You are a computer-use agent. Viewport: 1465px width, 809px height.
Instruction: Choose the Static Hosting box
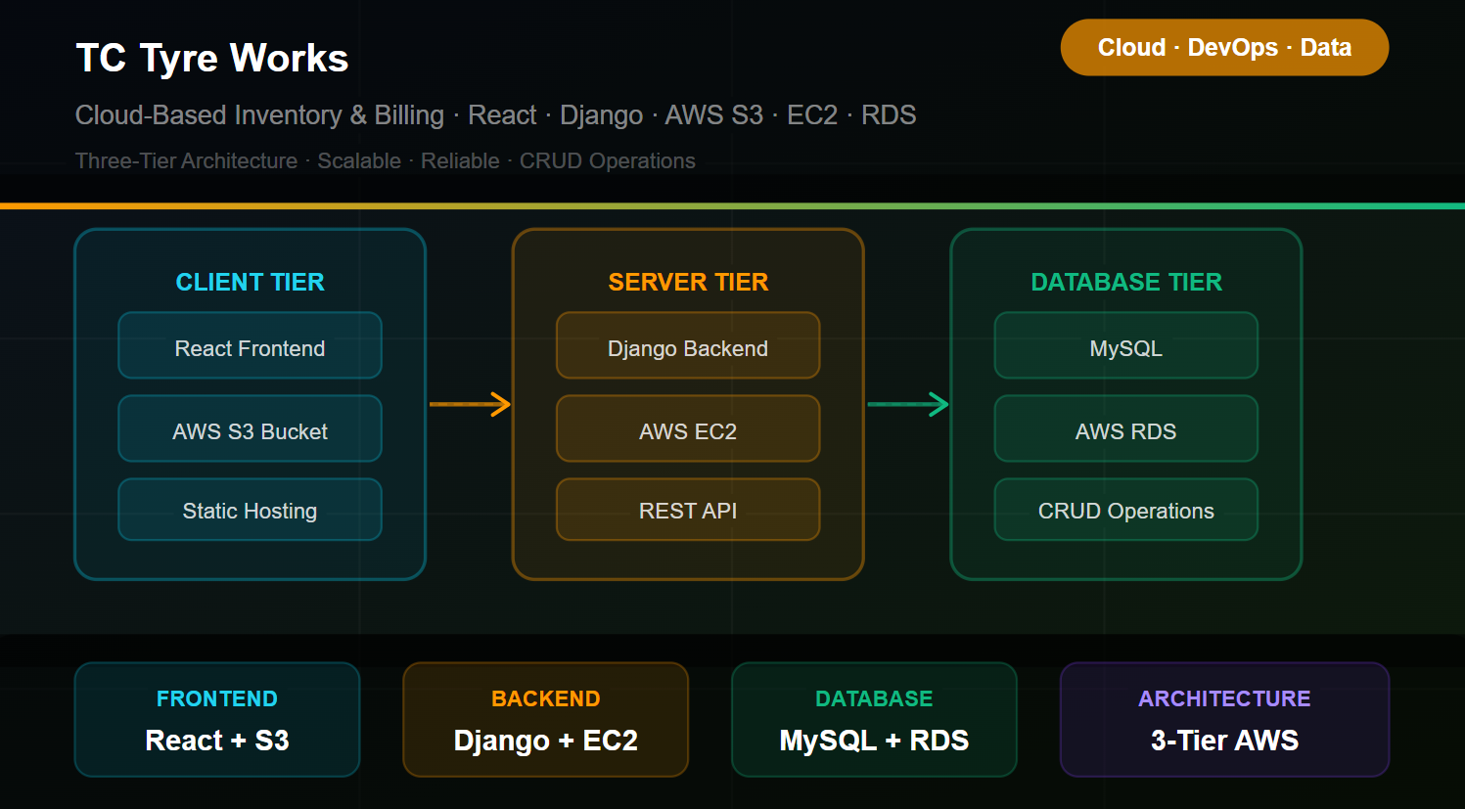[x=250, y=510]
